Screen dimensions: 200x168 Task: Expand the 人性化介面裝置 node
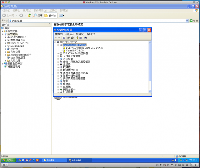pos(58,56)
